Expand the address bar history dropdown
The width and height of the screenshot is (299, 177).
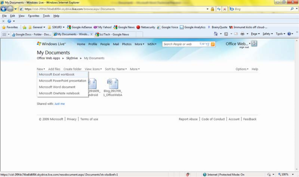coord(207,9)
